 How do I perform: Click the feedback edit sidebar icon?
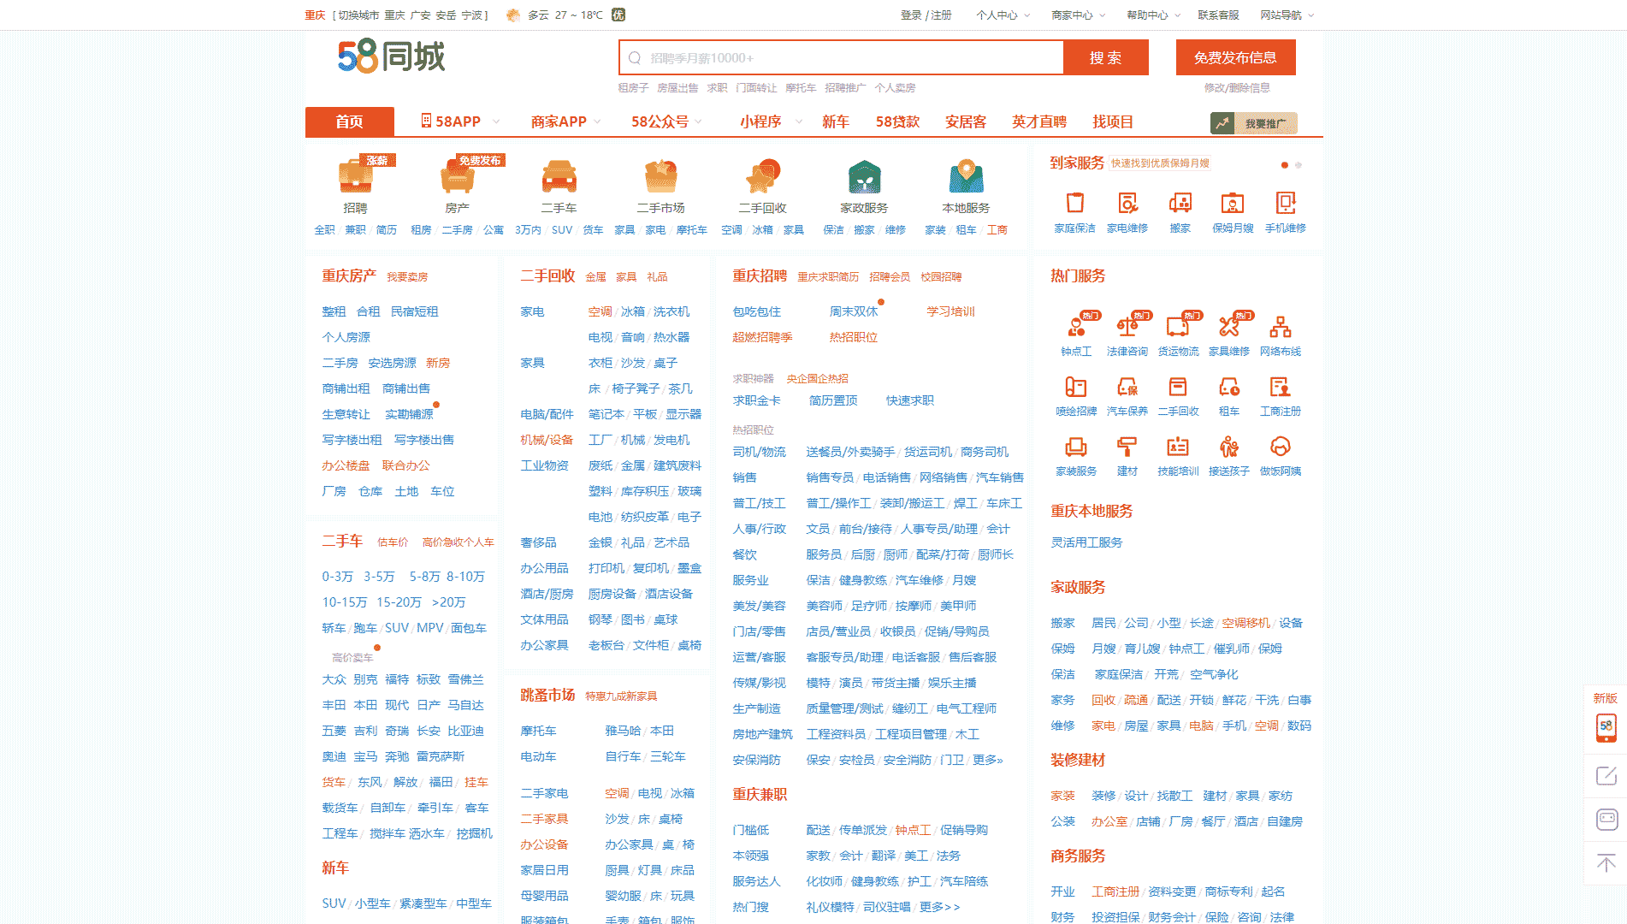[1606, 776]
